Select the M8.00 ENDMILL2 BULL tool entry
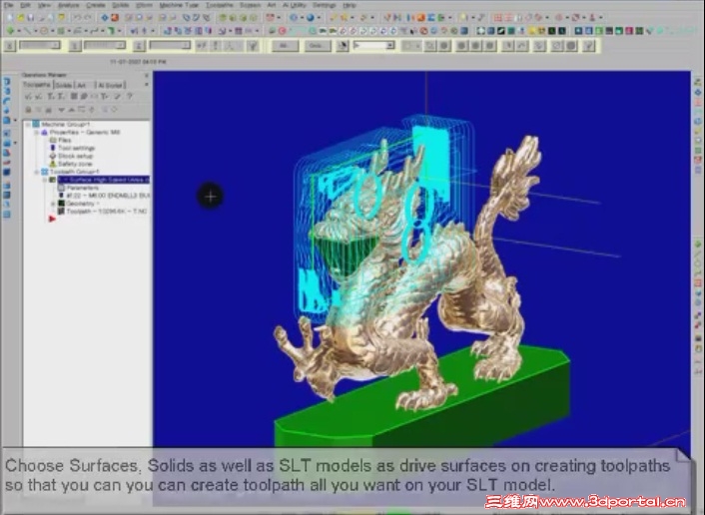This screenshot has height=515, width=705. click(108, 196)
